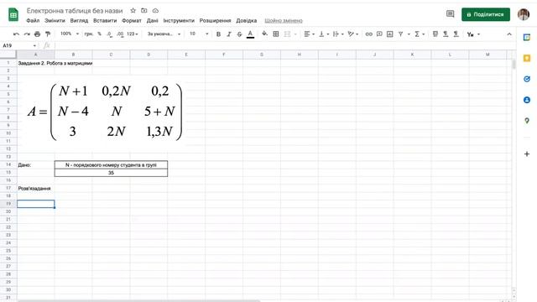
Task: Open Google Maps in the side panel
Action: (527, 121)
